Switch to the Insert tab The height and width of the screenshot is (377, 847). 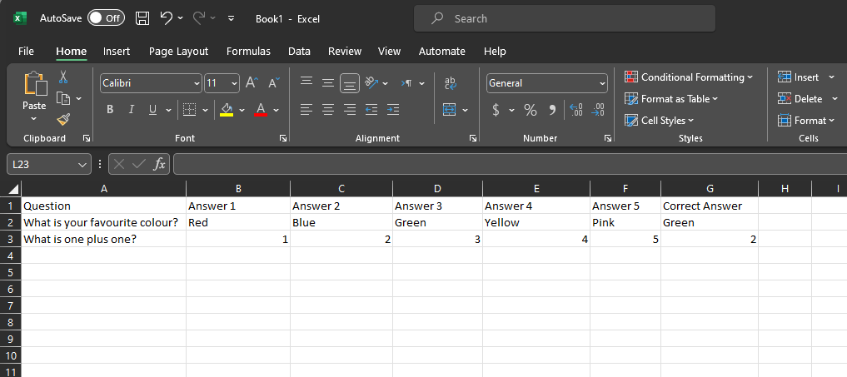117,52
